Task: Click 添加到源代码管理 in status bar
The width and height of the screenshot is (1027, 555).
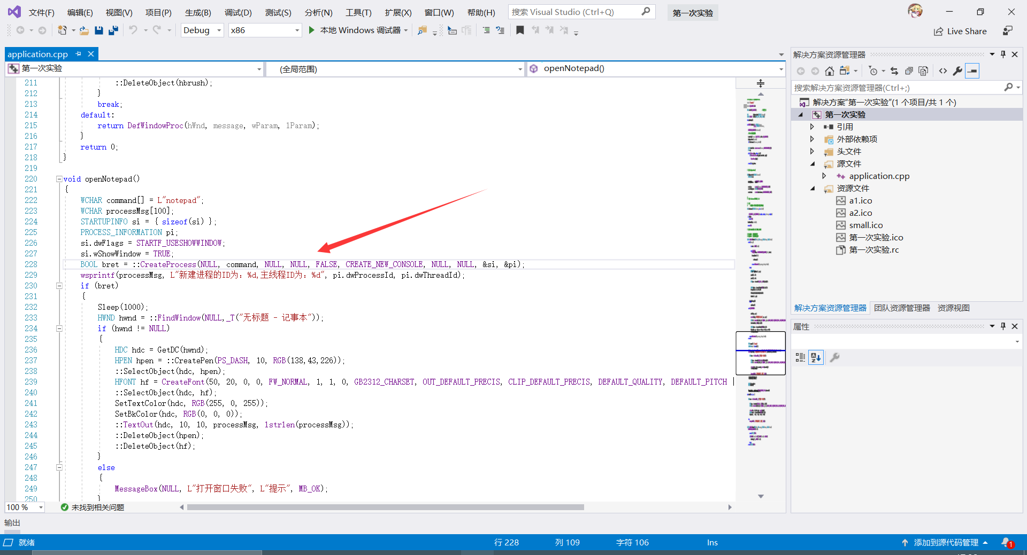Action: pyautogui.click(x=945, y=542)
